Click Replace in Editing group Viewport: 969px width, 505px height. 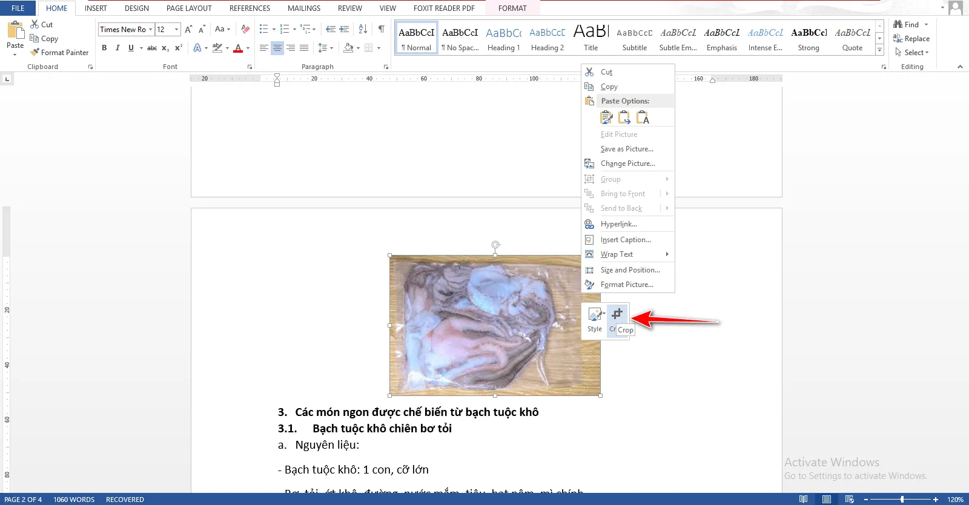[911, 38]
